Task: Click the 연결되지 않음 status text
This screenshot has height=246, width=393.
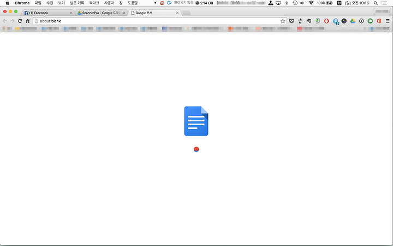Action: pos(184,3)
